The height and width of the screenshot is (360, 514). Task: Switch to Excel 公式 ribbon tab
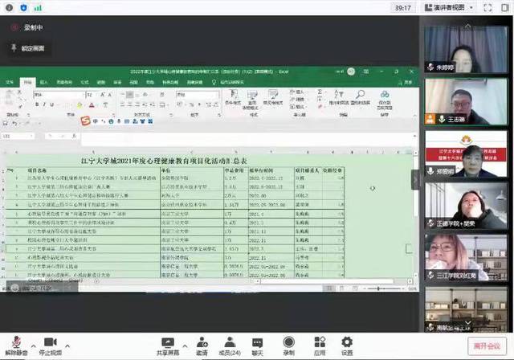[x=85, y=82]
